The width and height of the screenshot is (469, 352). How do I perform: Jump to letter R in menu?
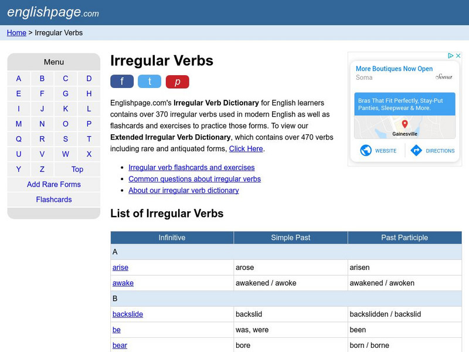42,139
